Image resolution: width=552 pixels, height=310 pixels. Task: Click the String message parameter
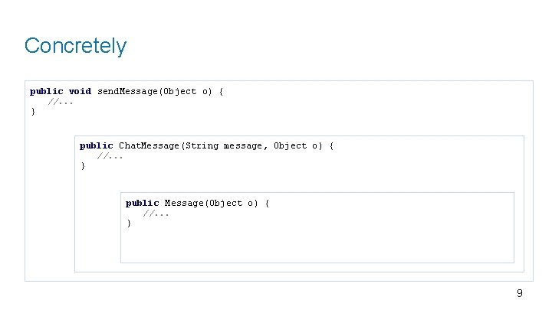(224, 146)
